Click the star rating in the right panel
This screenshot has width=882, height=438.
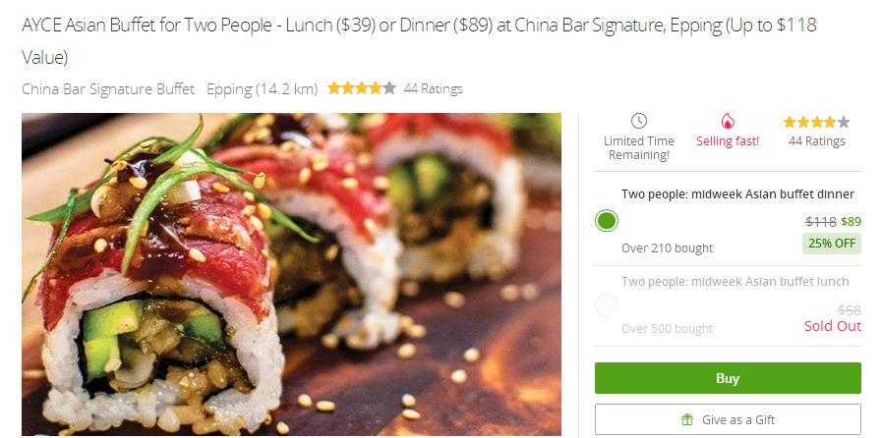click(x=816, y=122)
